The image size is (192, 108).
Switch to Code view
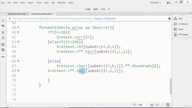click(88, 9)
